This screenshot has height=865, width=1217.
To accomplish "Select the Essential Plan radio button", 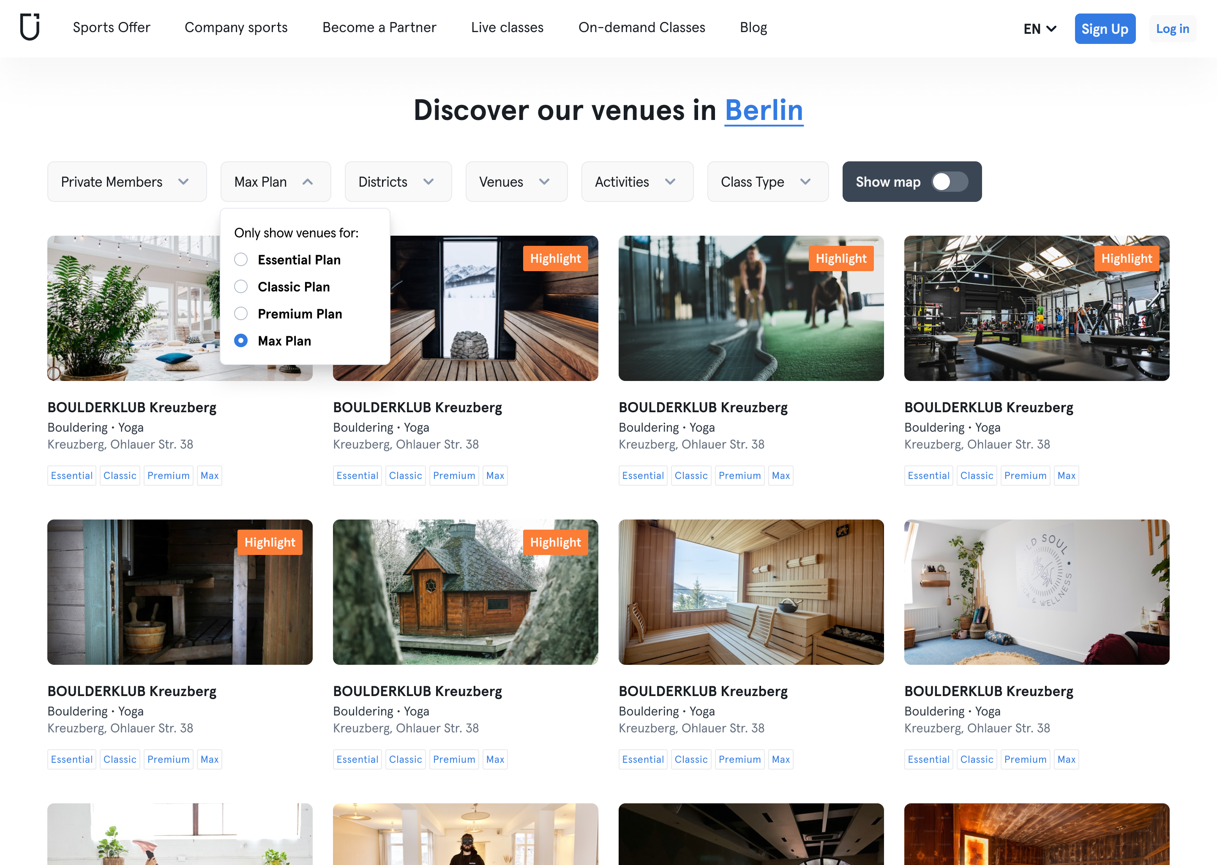I will (241, 259).
